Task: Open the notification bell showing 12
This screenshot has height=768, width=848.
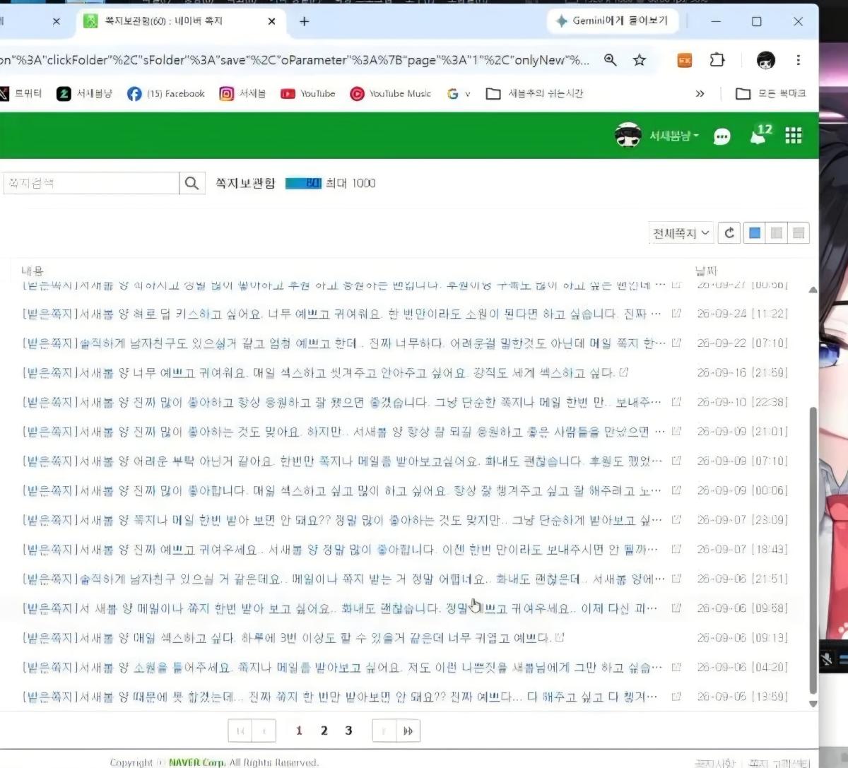Action: pyautogui.click(x=760, y=135)
